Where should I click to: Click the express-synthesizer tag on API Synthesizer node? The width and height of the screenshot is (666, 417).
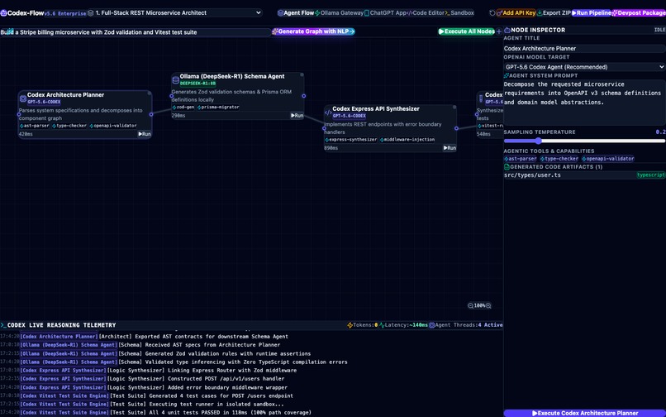(351, 140)
